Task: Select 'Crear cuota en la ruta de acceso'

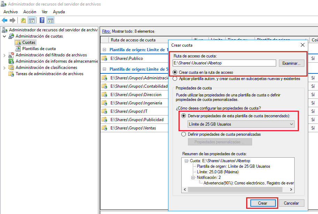Action: [175, 72]
